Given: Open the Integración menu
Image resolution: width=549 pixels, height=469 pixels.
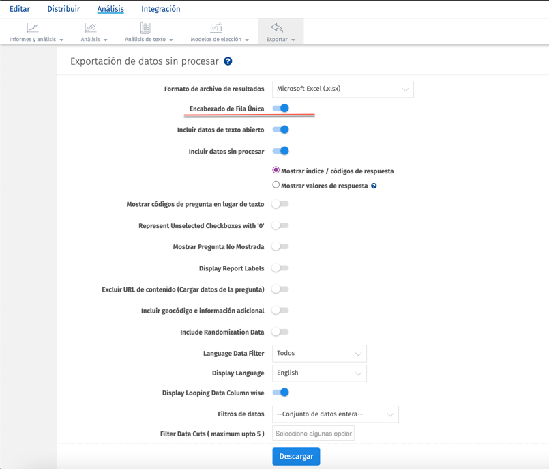Looking at the screenshot, I should pos(160,9).
